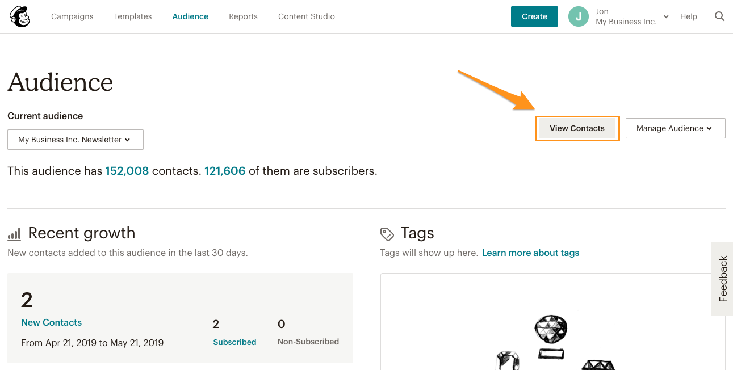Open Learn more about tags link
The width and height of the screenshot is (733, 370).
coord(530,253)
